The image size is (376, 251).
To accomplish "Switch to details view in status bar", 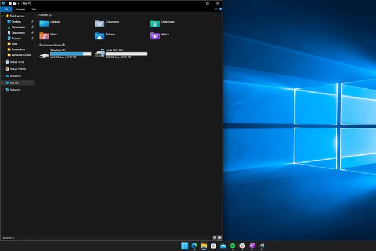I will click(x=215, y=238).
